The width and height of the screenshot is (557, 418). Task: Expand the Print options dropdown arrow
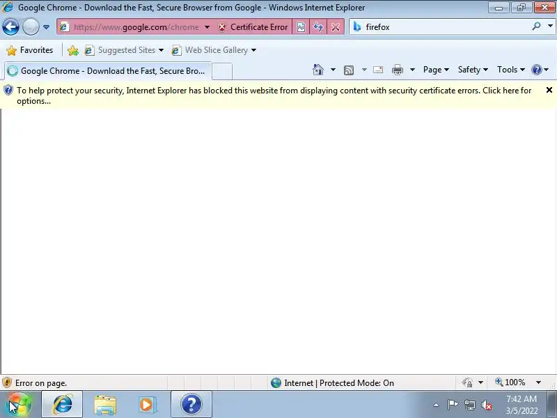[412, 70]
